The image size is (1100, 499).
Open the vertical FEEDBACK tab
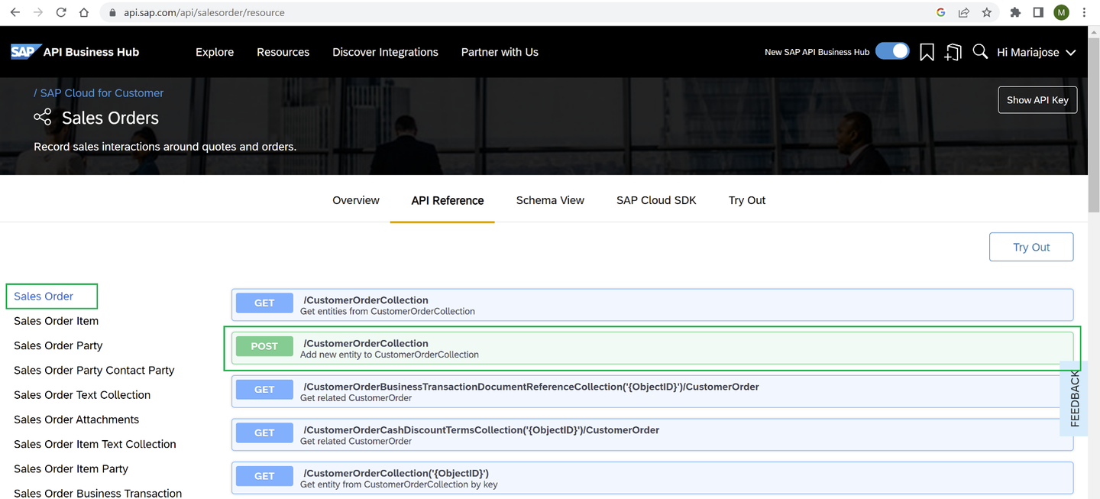click(x=1075, y=398)
